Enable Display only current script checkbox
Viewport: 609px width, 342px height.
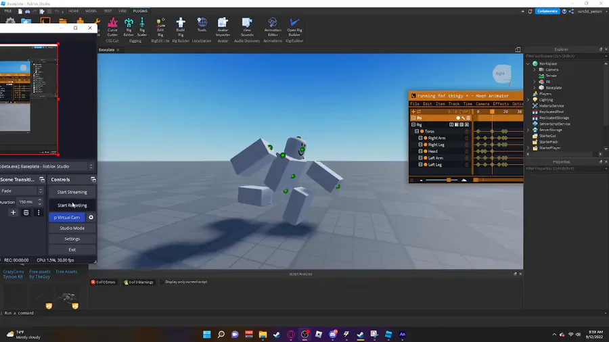point(162,282)
